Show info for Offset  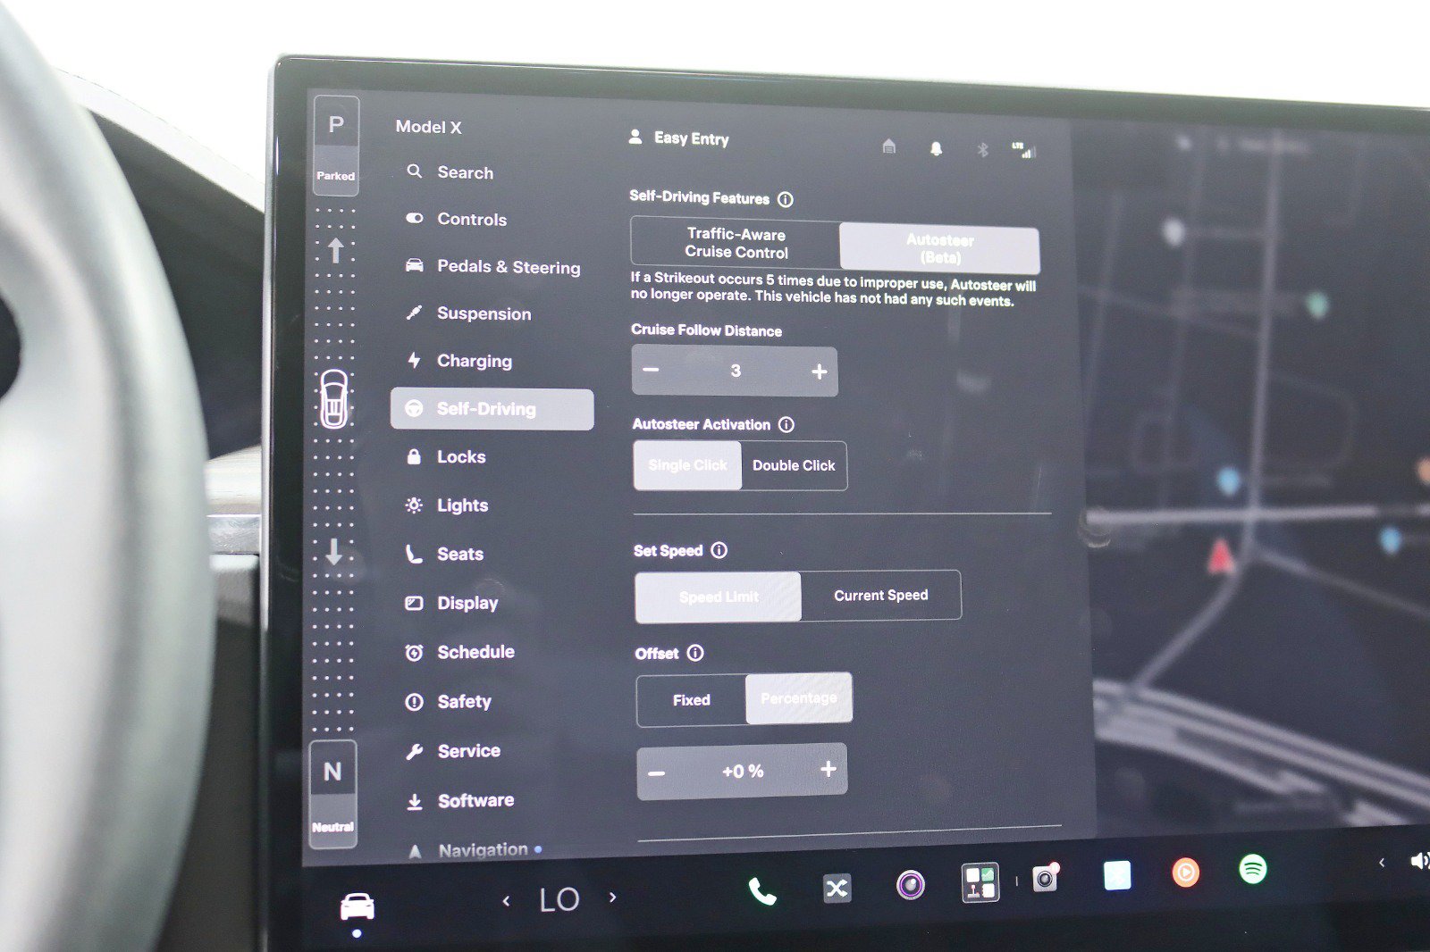(x=695, y=654)
